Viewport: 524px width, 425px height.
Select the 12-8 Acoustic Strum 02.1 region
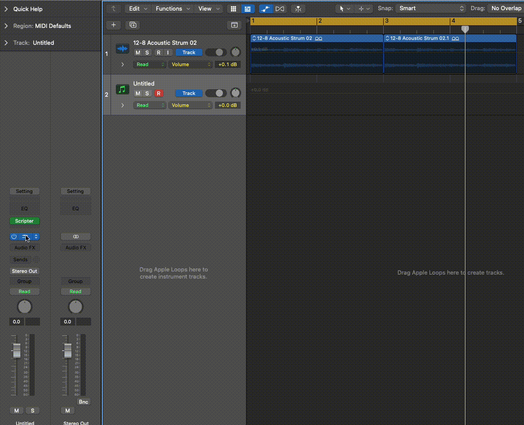[x=450, y=54]
